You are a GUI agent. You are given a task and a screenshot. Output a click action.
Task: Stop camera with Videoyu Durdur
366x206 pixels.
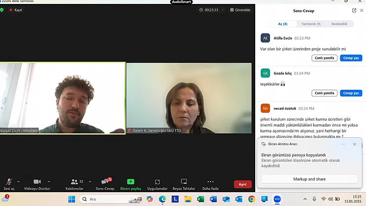[x=38, y=182]
